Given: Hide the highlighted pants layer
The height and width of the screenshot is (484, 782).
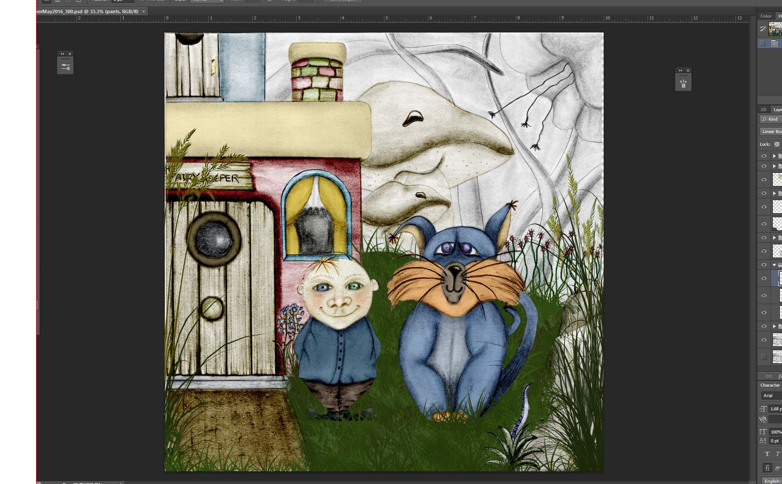Looking at the screenshot, I should coord(764,278).
